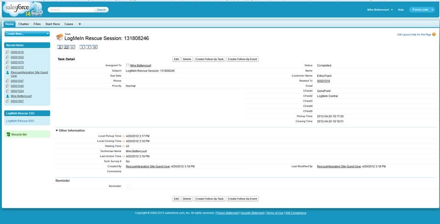Screen dimensions: 440x224
Task: Click the case icon next to 00001047
Action: click(7, 81)
